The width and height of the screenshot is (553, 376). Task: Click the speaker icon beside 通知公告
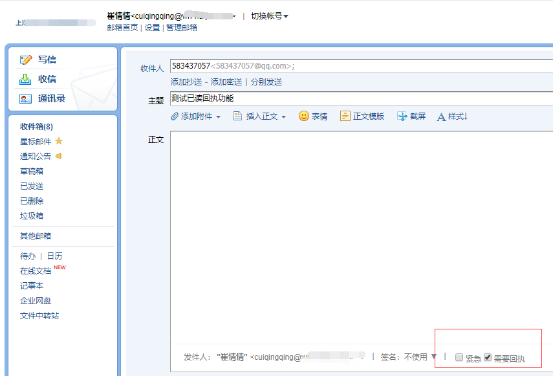point(58,155)
